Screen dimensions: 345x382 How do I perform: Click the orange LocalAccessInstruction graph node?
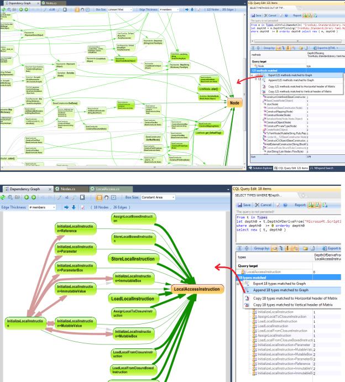tap(197, 289)
